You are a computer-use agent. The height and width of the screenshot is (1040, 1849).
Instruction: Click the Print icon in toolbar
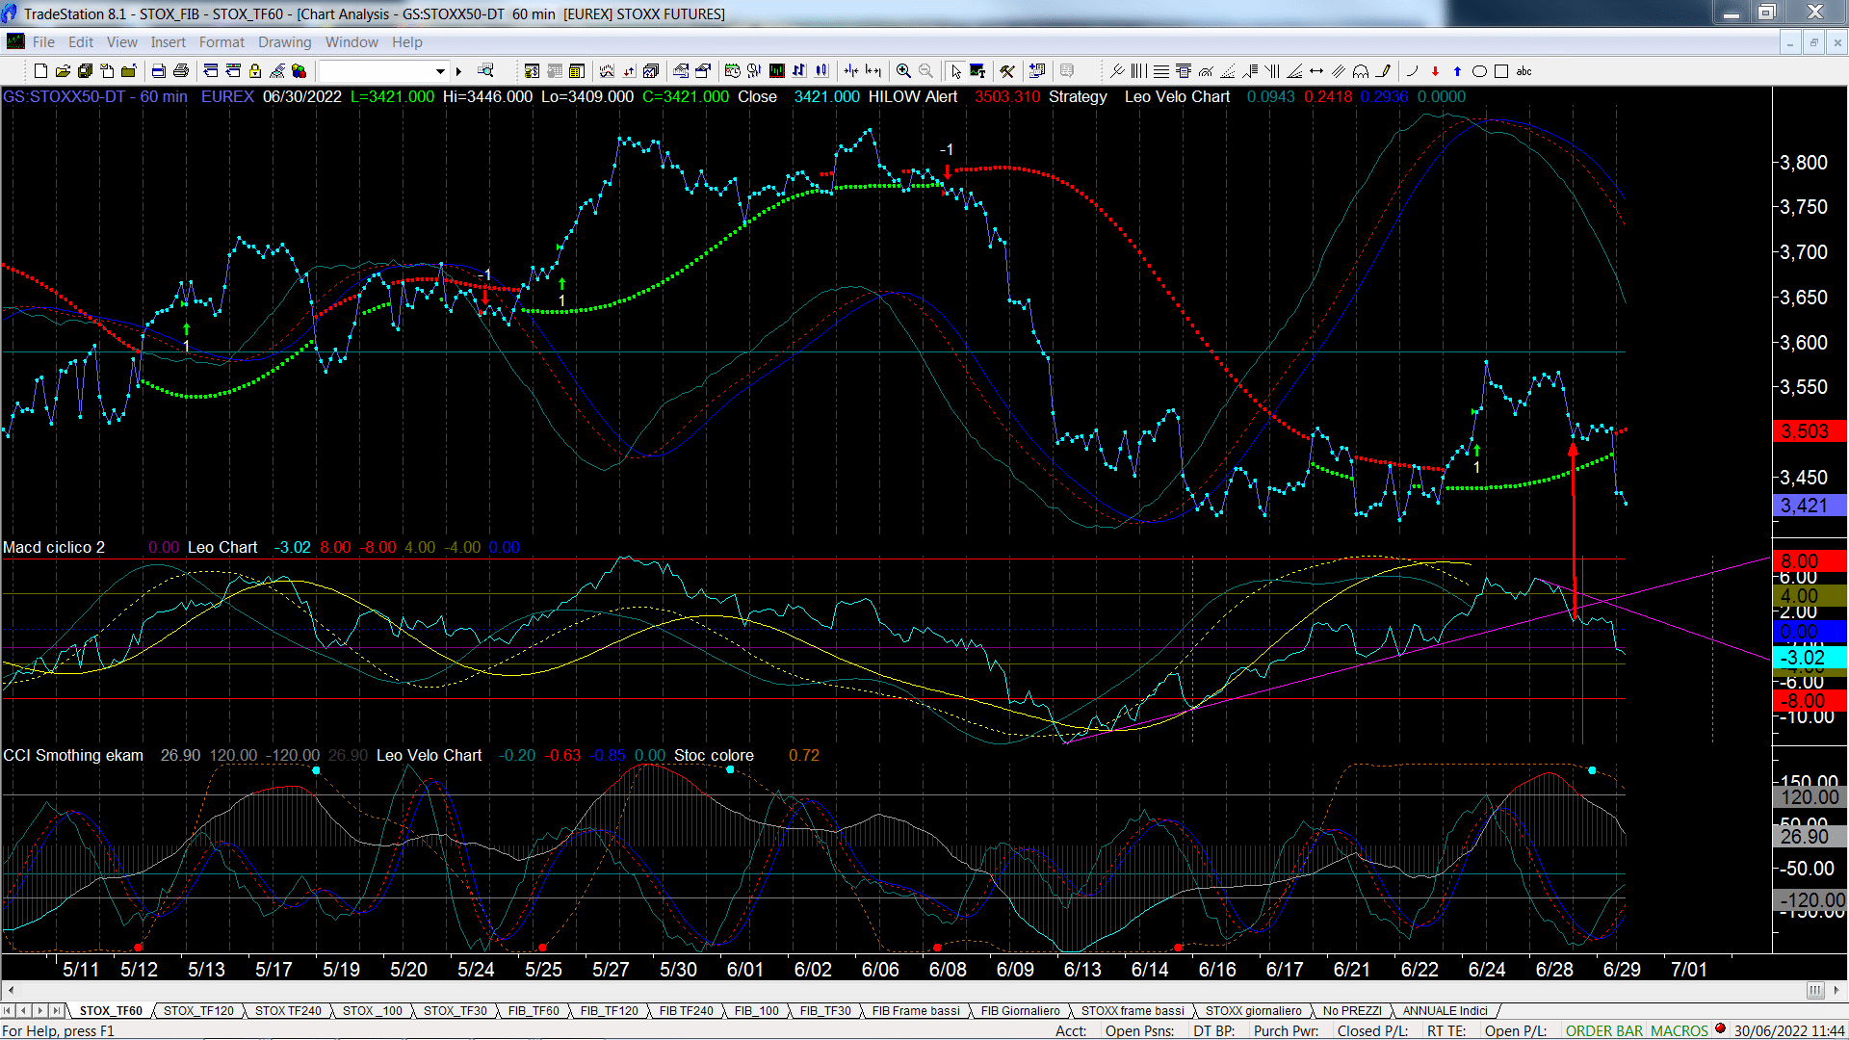click(x=180, y=71)
